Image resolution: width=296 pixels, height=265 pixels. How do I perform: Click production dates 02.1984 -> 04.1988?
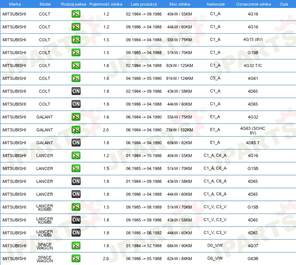(x=144, y=65)
